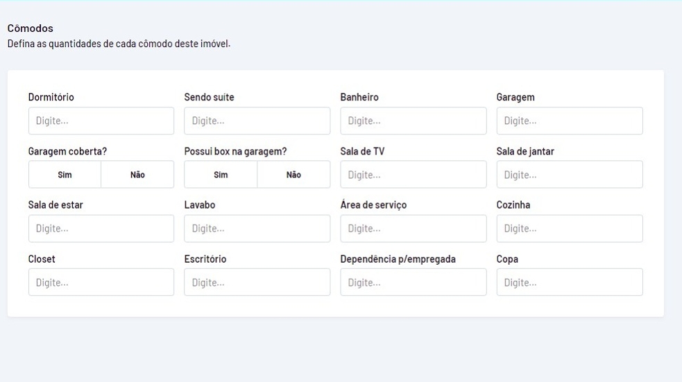The image size is (682, 382).
Task: Click the Sala de TV input field
Action: click(413, 175)
